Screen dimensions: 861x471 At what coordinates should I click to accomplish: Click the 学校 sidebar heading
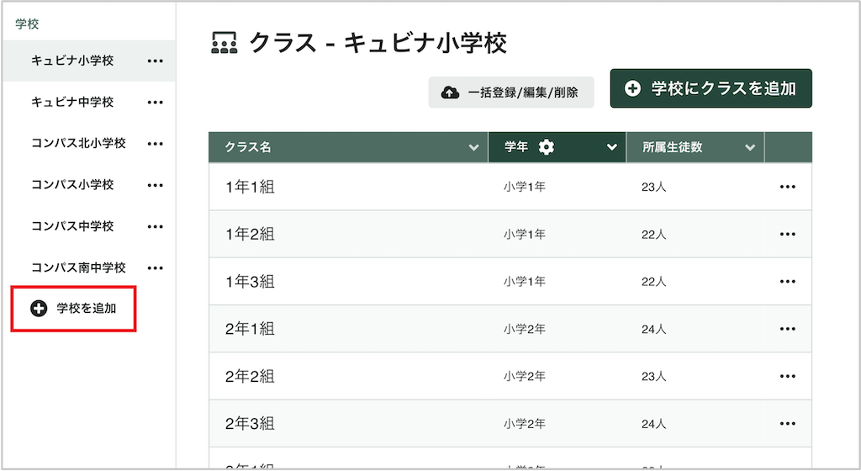[27, 24]
